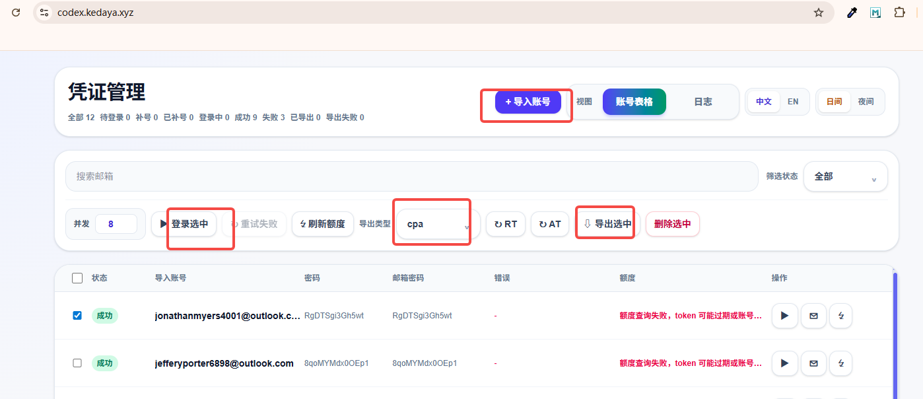Open the 导出类型 cpa dropdown

pos(438,224)
